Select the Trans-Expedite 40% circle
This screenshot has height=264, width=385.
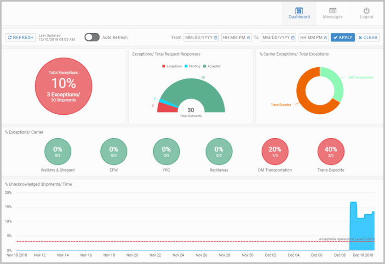(x=331, y=151)
